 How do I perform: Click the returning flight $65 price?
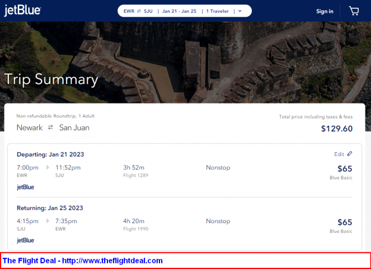pos(345,222)
